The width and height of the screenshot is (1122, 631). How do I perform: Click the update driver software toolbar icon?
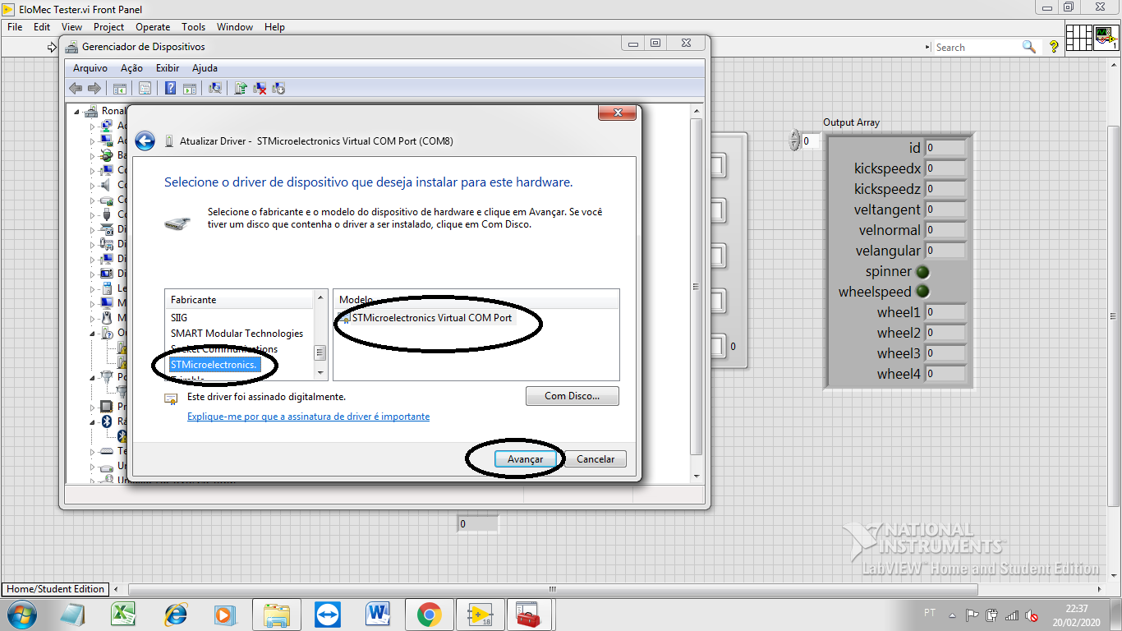(x=241, y=88)
